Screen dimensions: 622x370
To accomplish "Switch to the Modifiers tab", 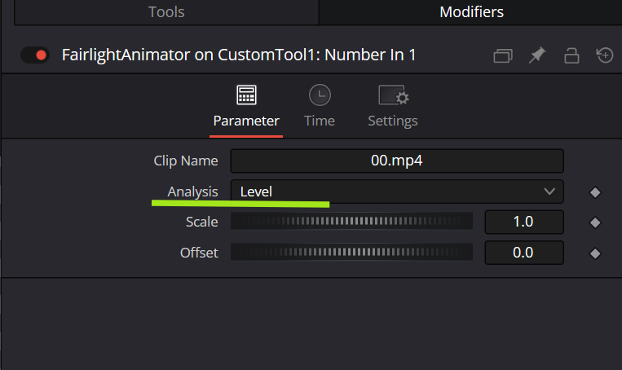I will click(x=471, y=12).
